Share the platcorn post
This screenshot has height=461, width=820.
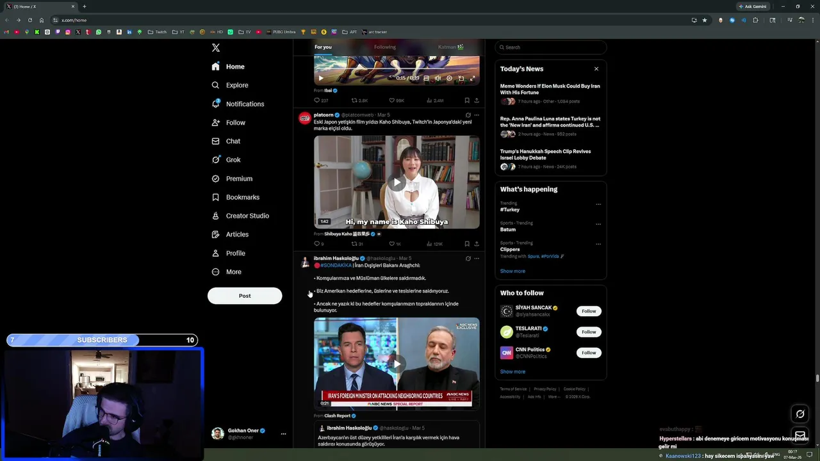476,244
